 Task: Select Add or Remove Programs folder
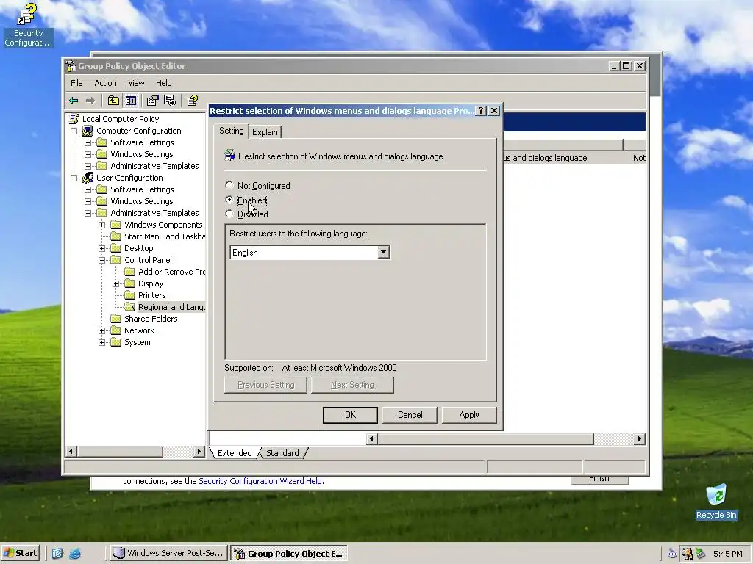[x=171, y=272]
